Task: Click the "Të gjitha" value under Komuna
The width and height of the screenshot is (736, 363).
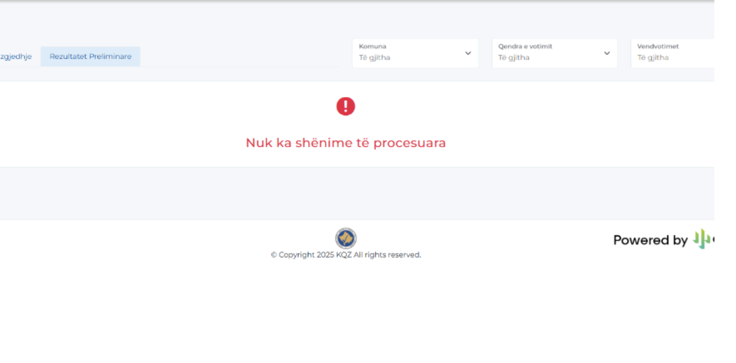Action: tap(374, 57)
